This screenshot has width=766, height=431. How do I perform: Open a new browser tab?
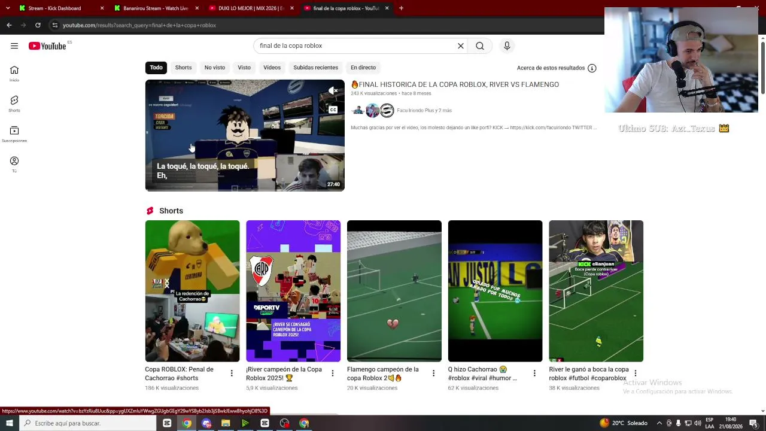tap(401, 8)
